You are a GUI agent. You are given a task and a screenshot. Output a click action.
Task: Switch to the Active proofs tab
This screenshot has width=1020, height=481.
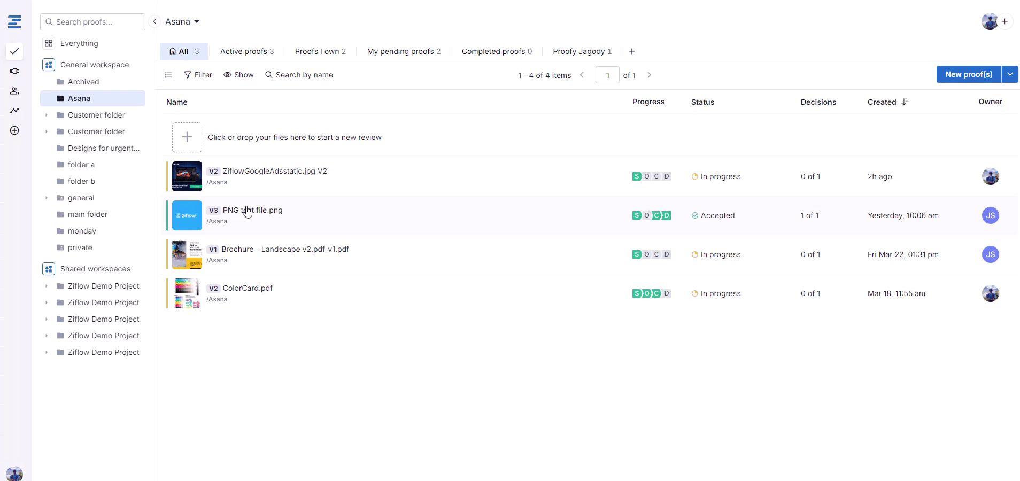point(246,51)
